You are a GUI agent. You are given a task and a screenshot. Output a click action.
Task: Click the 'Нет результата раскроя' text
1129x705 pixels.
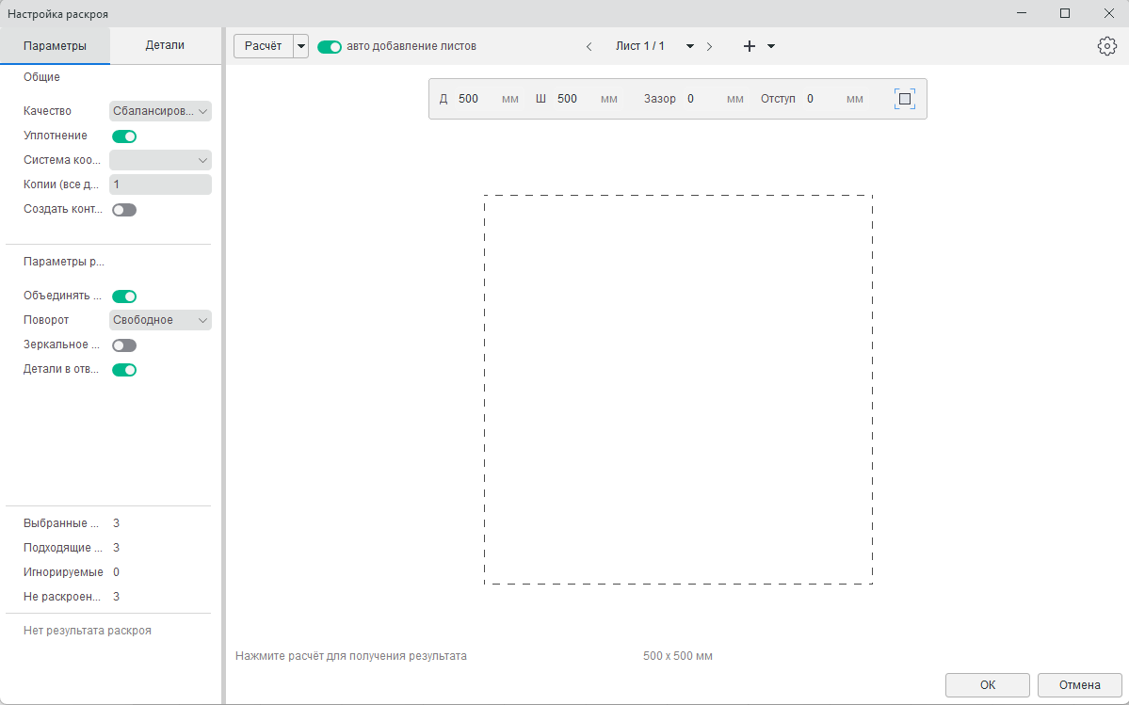pos(88,631)
